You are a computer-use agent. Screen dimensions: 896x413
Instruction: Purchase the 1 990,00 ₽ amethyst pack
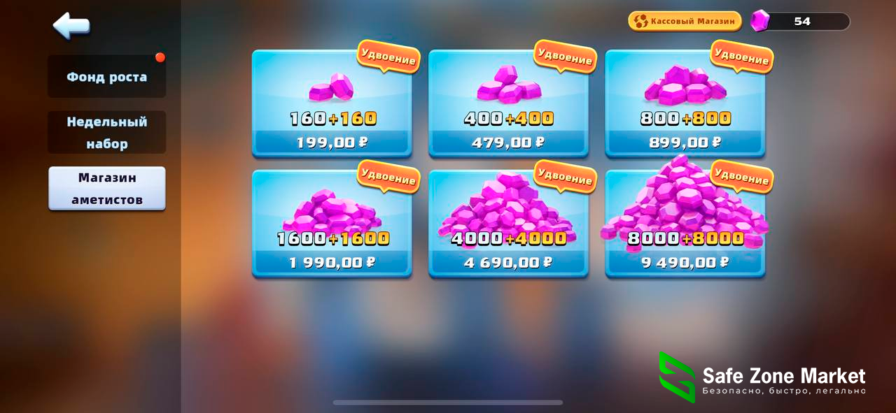pos(332,263)
